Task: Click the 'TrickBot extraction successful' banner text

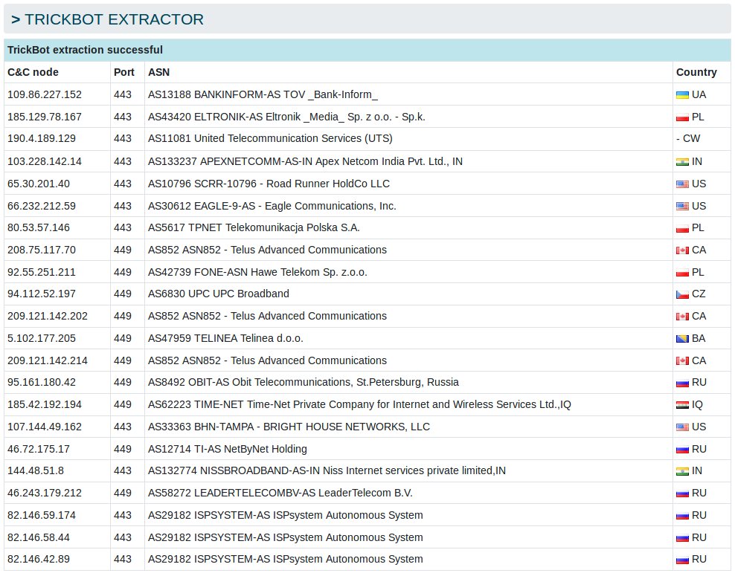Action: [x=85, y=50]
